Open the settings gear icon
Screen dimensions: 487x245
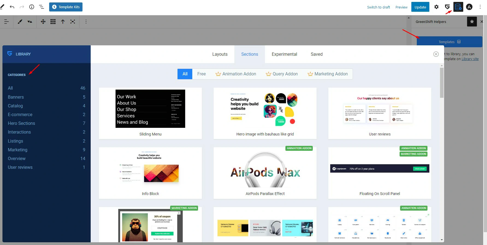coord(436,7)
